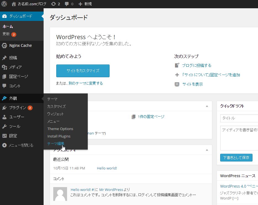This screenshot has height=205, width=258.
Task: Collapse the At a Glance panel arrow
Action: click(x=207, y=106)
